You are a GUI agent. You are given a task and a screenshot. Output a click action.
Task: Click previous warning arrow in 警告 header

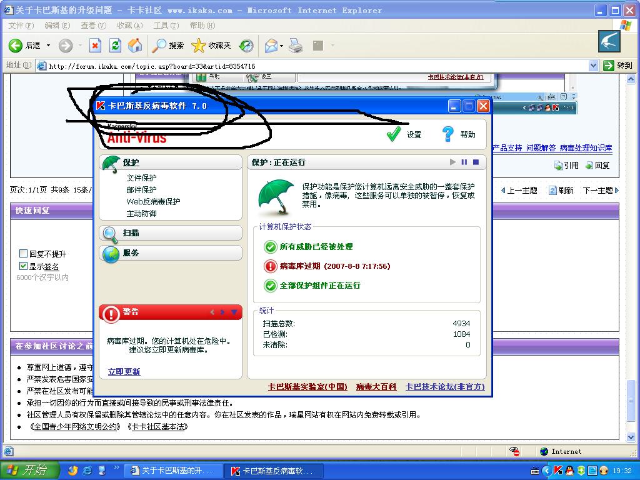[x=212, y=312]
